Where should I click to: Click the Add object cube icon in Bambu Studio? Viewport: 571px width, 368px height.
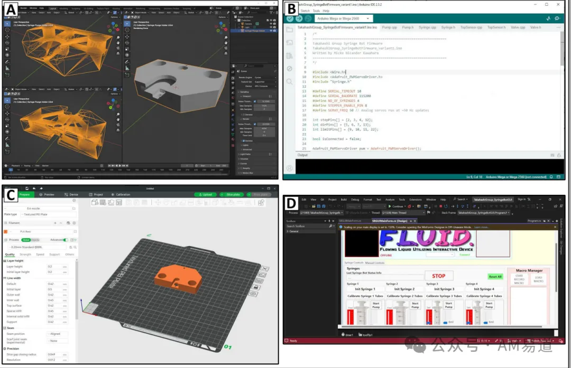(x=95, y=203)
